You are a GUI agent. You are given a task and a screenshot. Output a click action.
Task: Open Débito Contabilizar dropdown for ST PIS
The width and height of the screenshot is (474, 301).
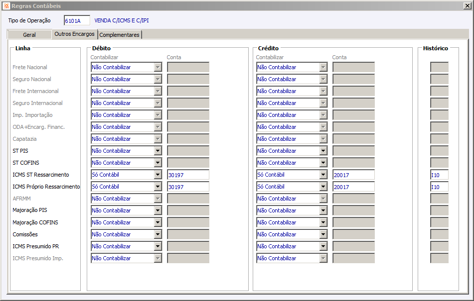click(158, 151)
